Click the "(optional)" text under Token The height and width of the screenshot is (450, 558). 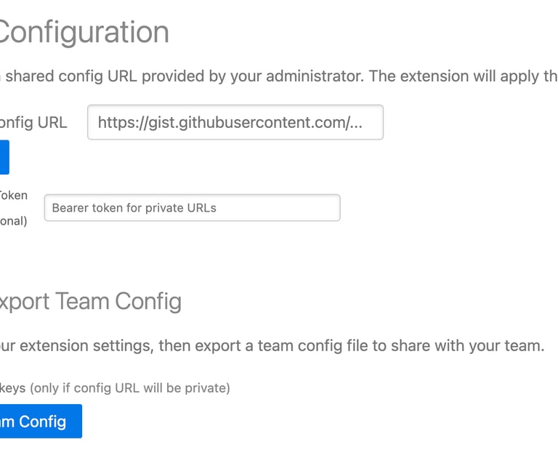point(13,221)
